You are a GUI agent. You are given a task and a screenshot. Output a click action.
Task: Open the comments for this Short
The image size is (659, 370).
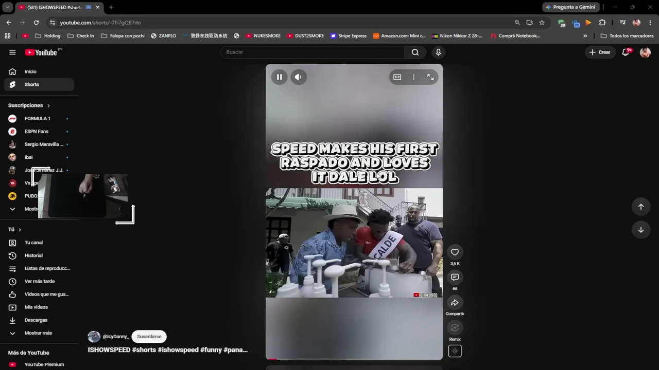pyautogui.click(x=455, y=277)
